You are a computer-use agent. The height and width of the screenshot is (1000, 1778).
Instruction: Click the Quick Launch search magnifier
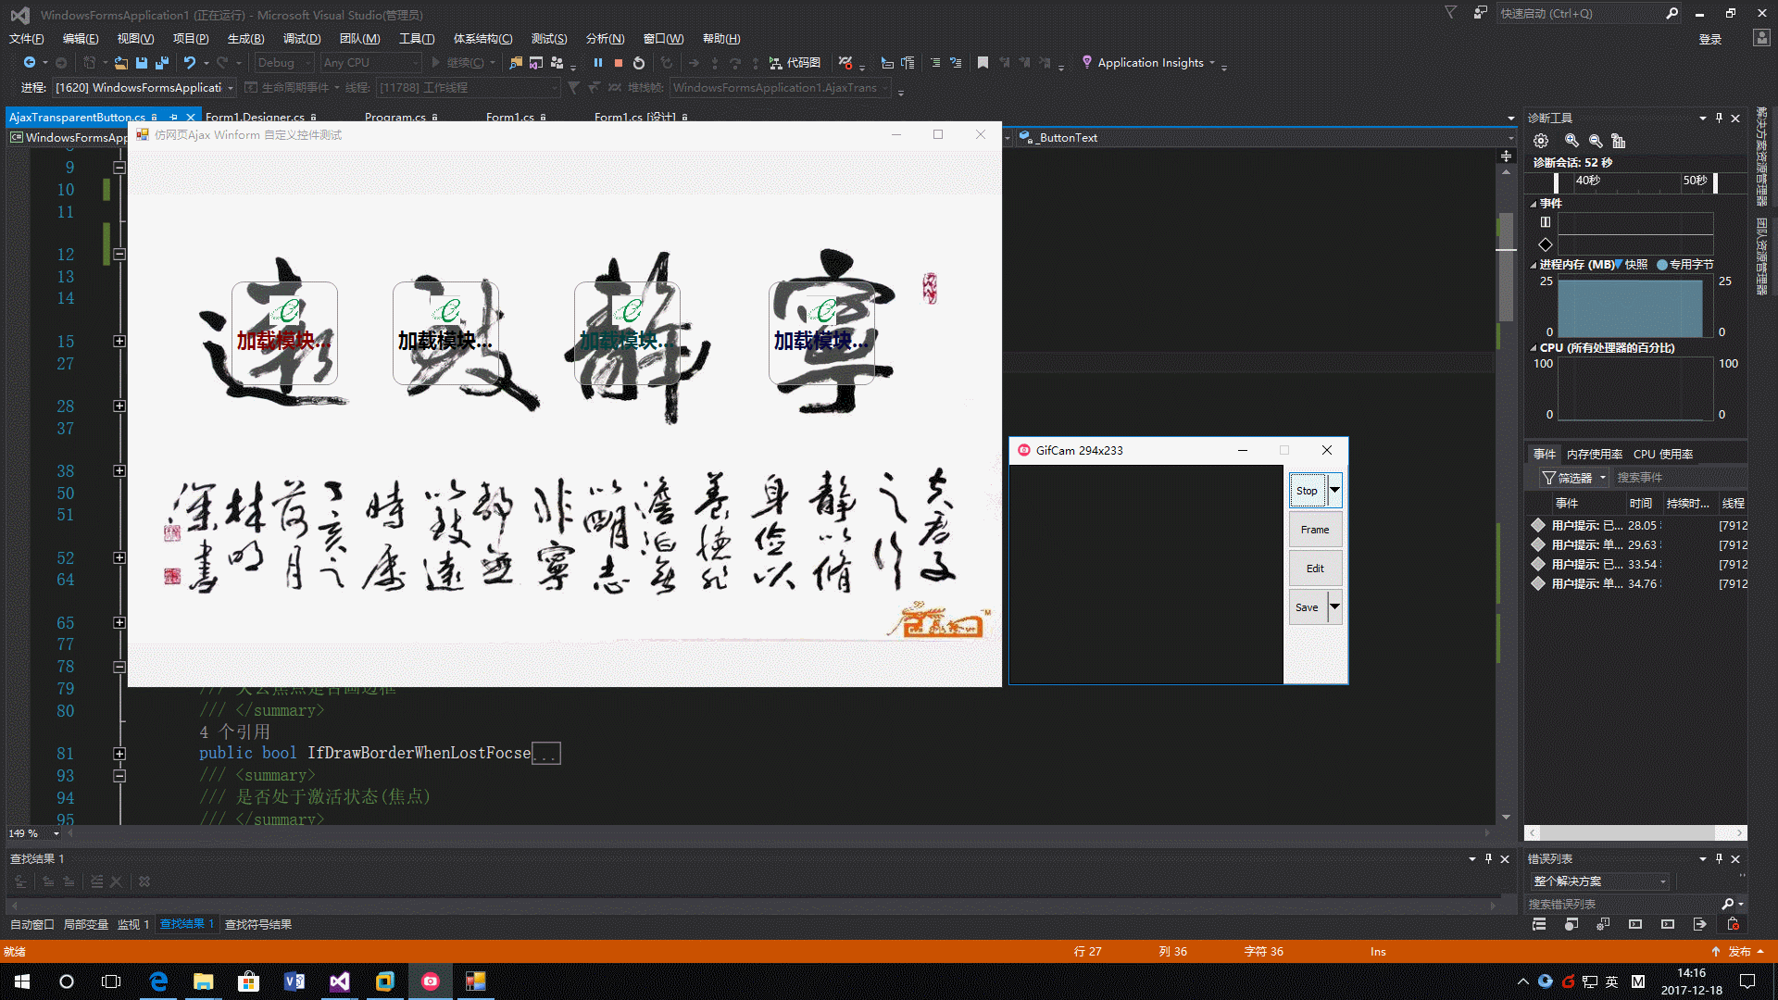tap(1672, 13)
